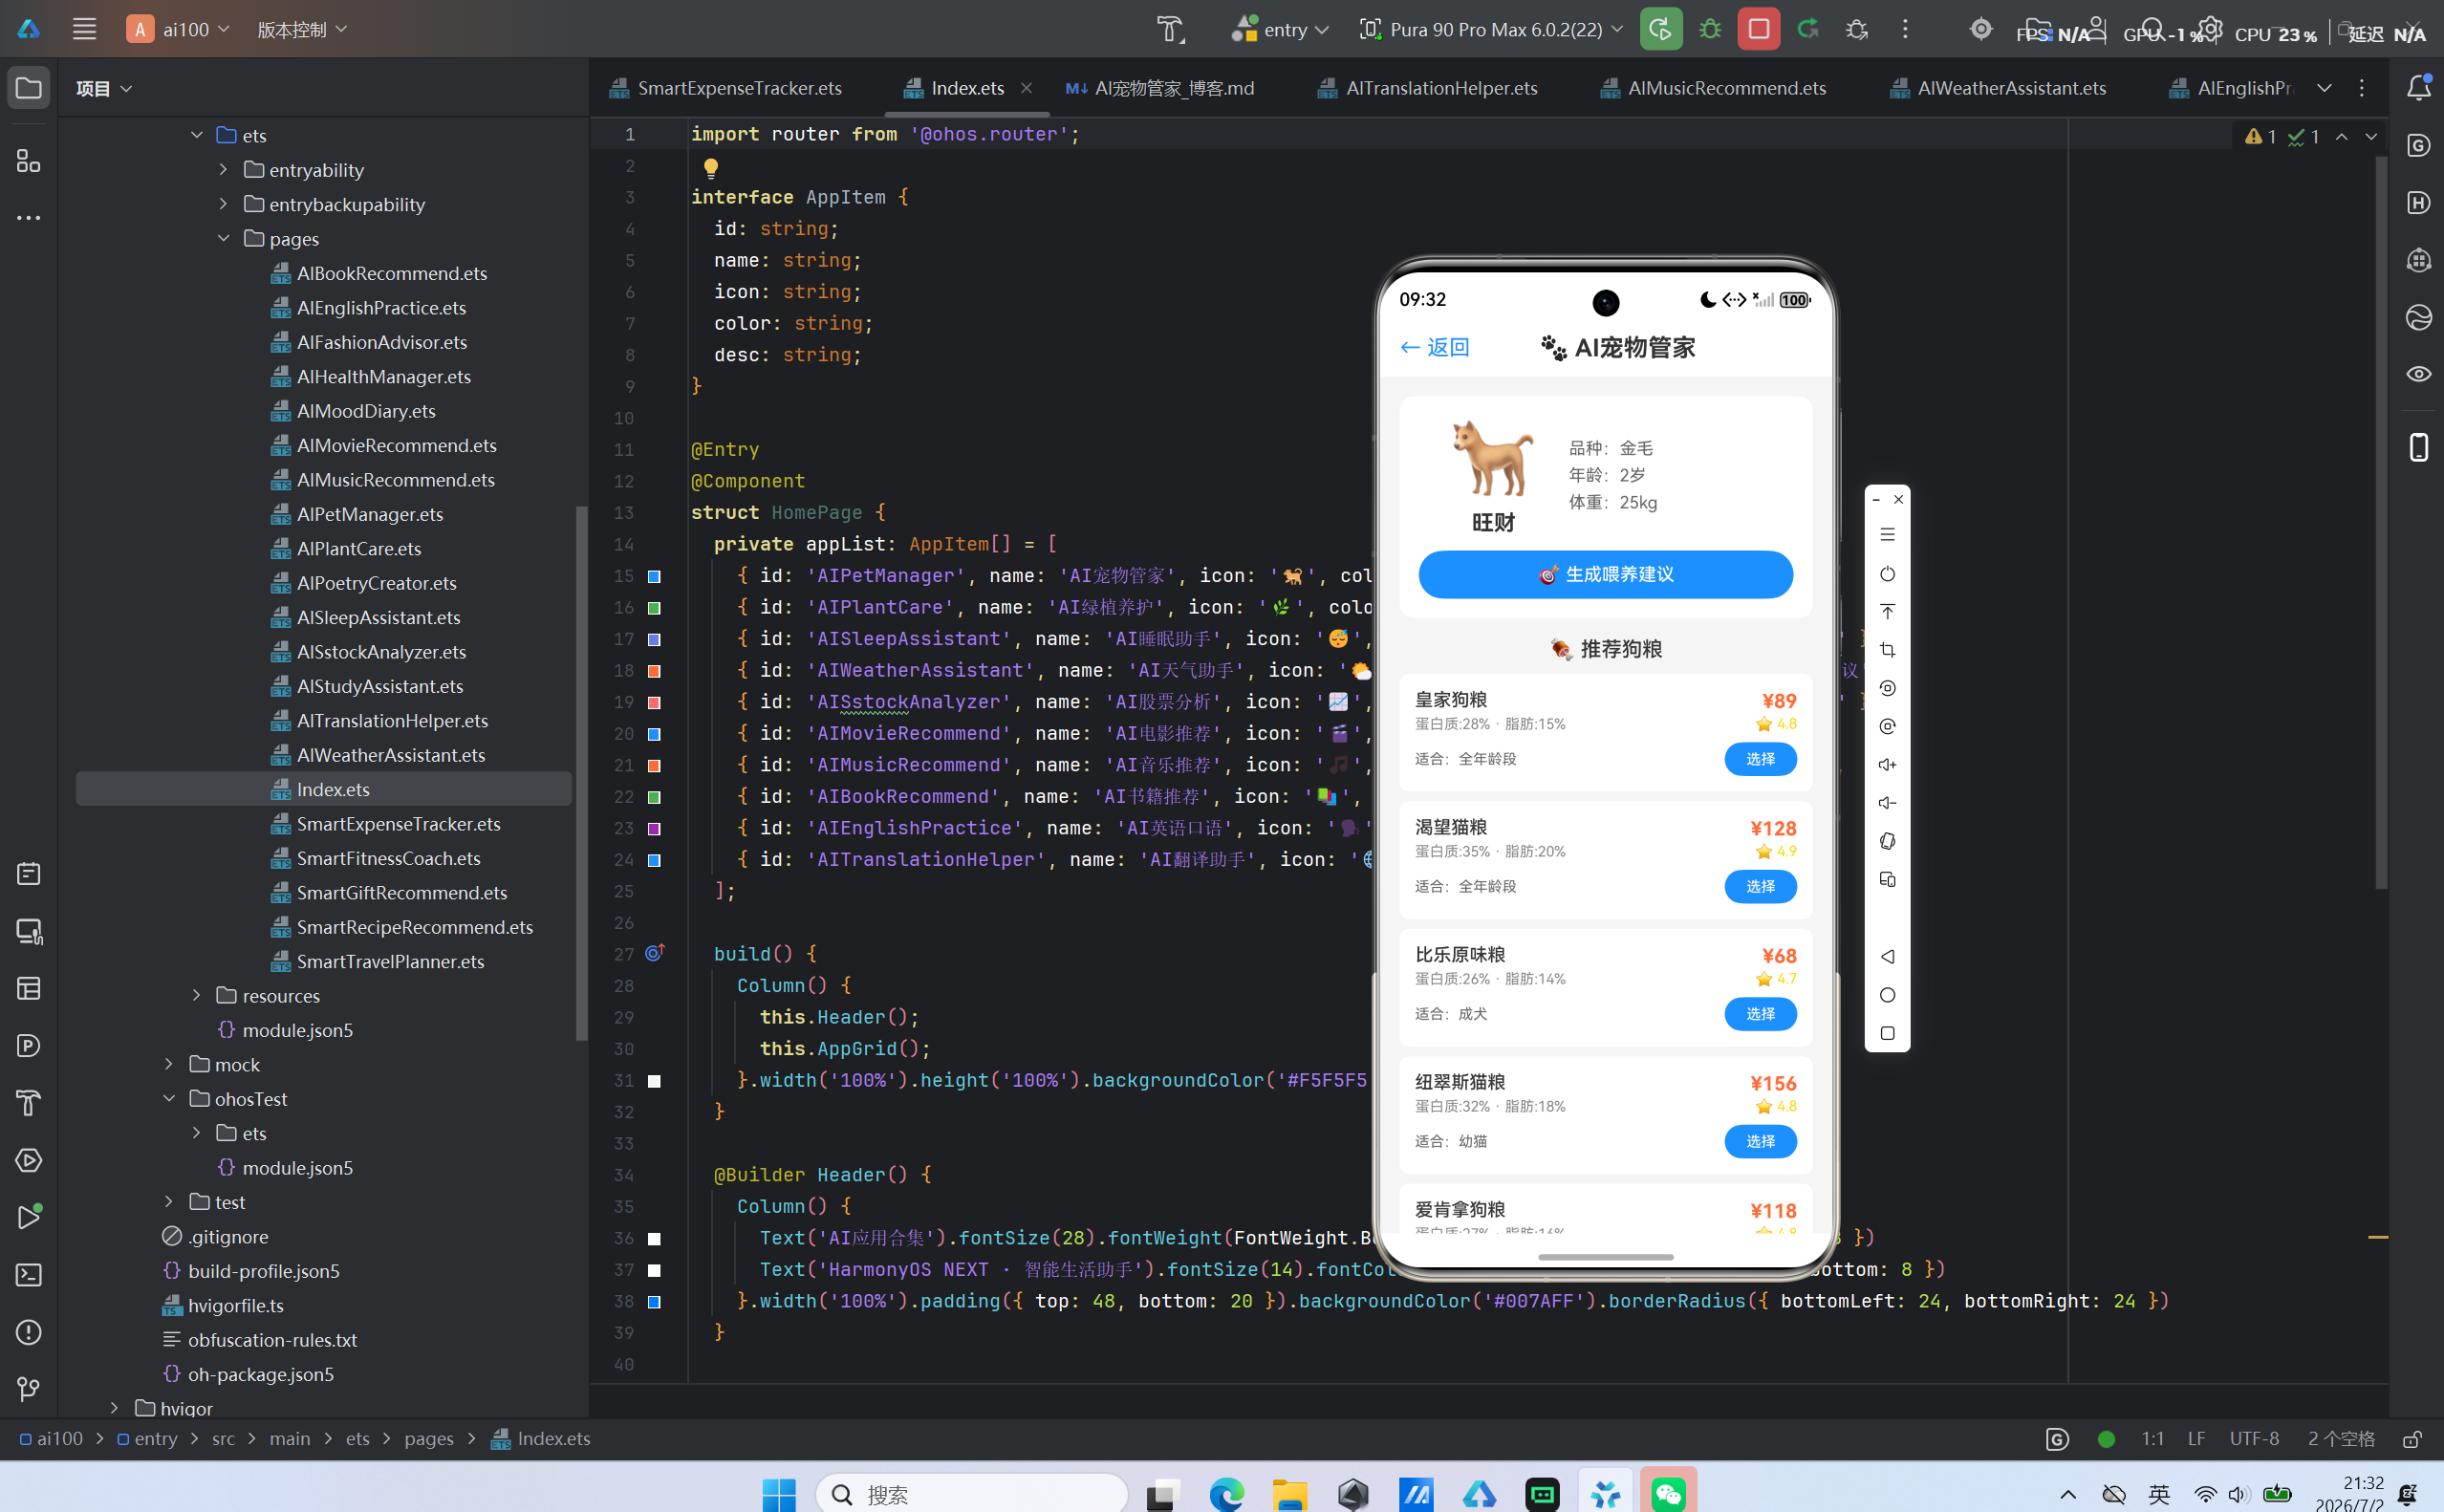Tap 选择 button for 渴望猫粮
The image size is (2444, 1512).
point(1760,886)
